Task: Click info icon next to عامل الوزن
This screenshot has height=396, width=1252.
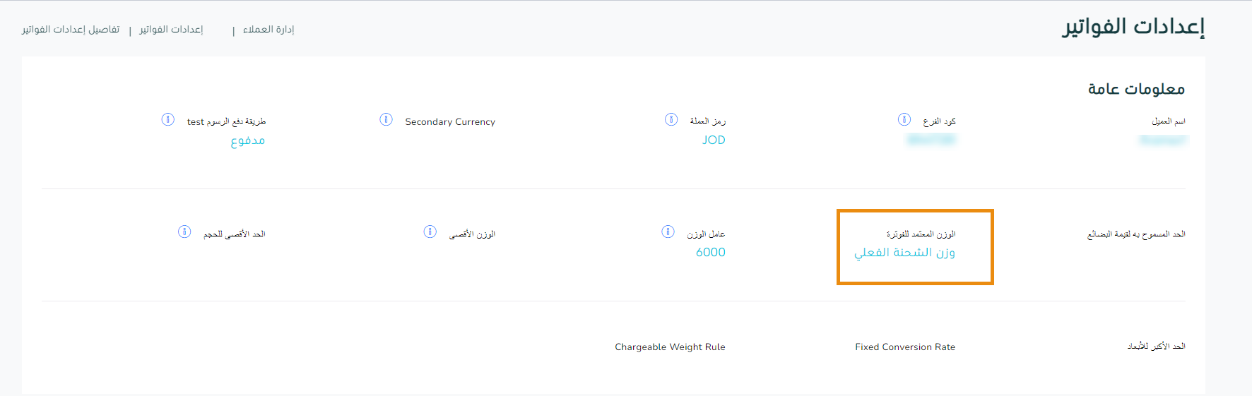Action: click(668, 232)
